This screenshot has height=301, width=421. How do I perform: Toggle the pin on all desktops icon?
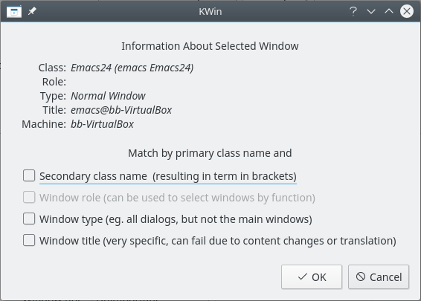[32, 11]
